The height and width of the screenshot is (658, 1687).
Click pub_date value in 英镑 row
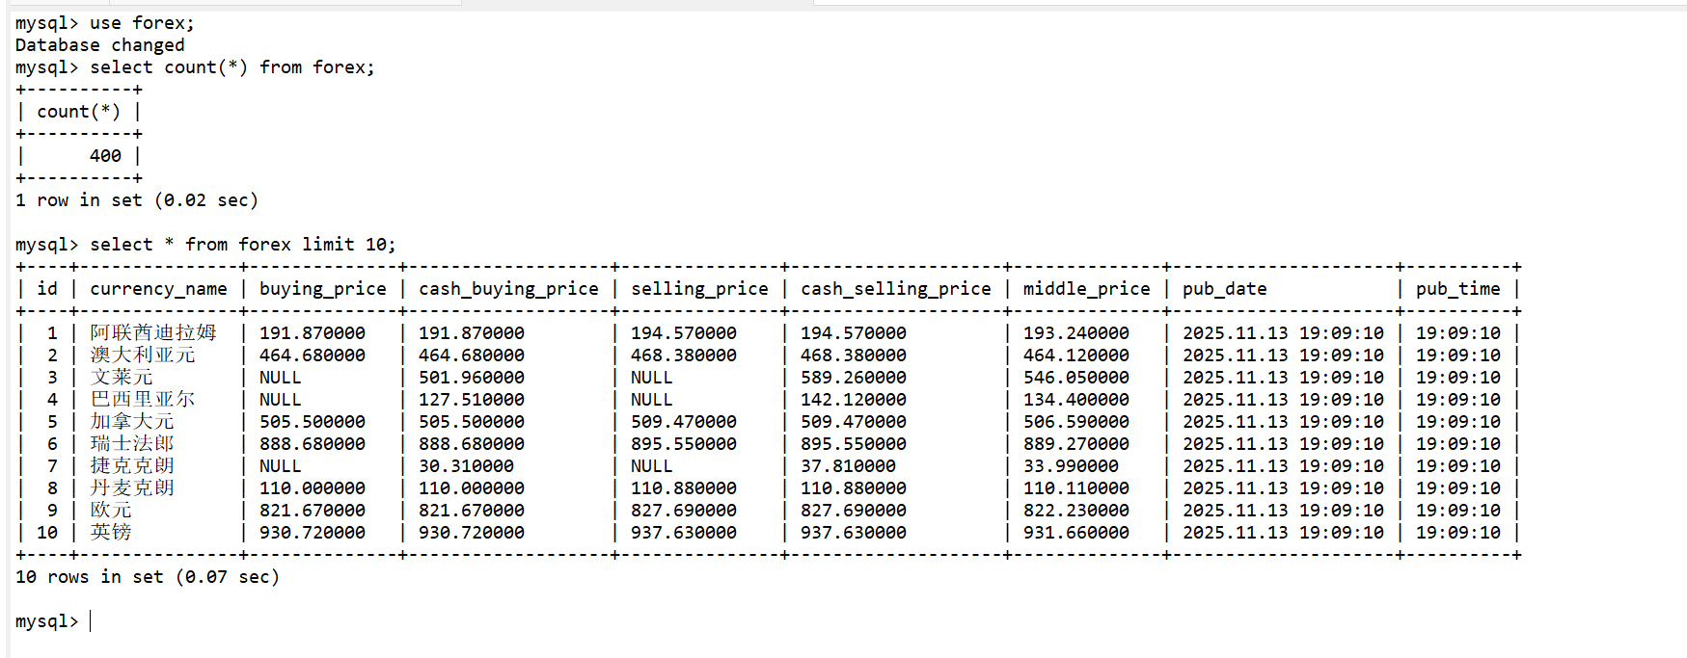pyautogui.click(x=1284, y=533)
